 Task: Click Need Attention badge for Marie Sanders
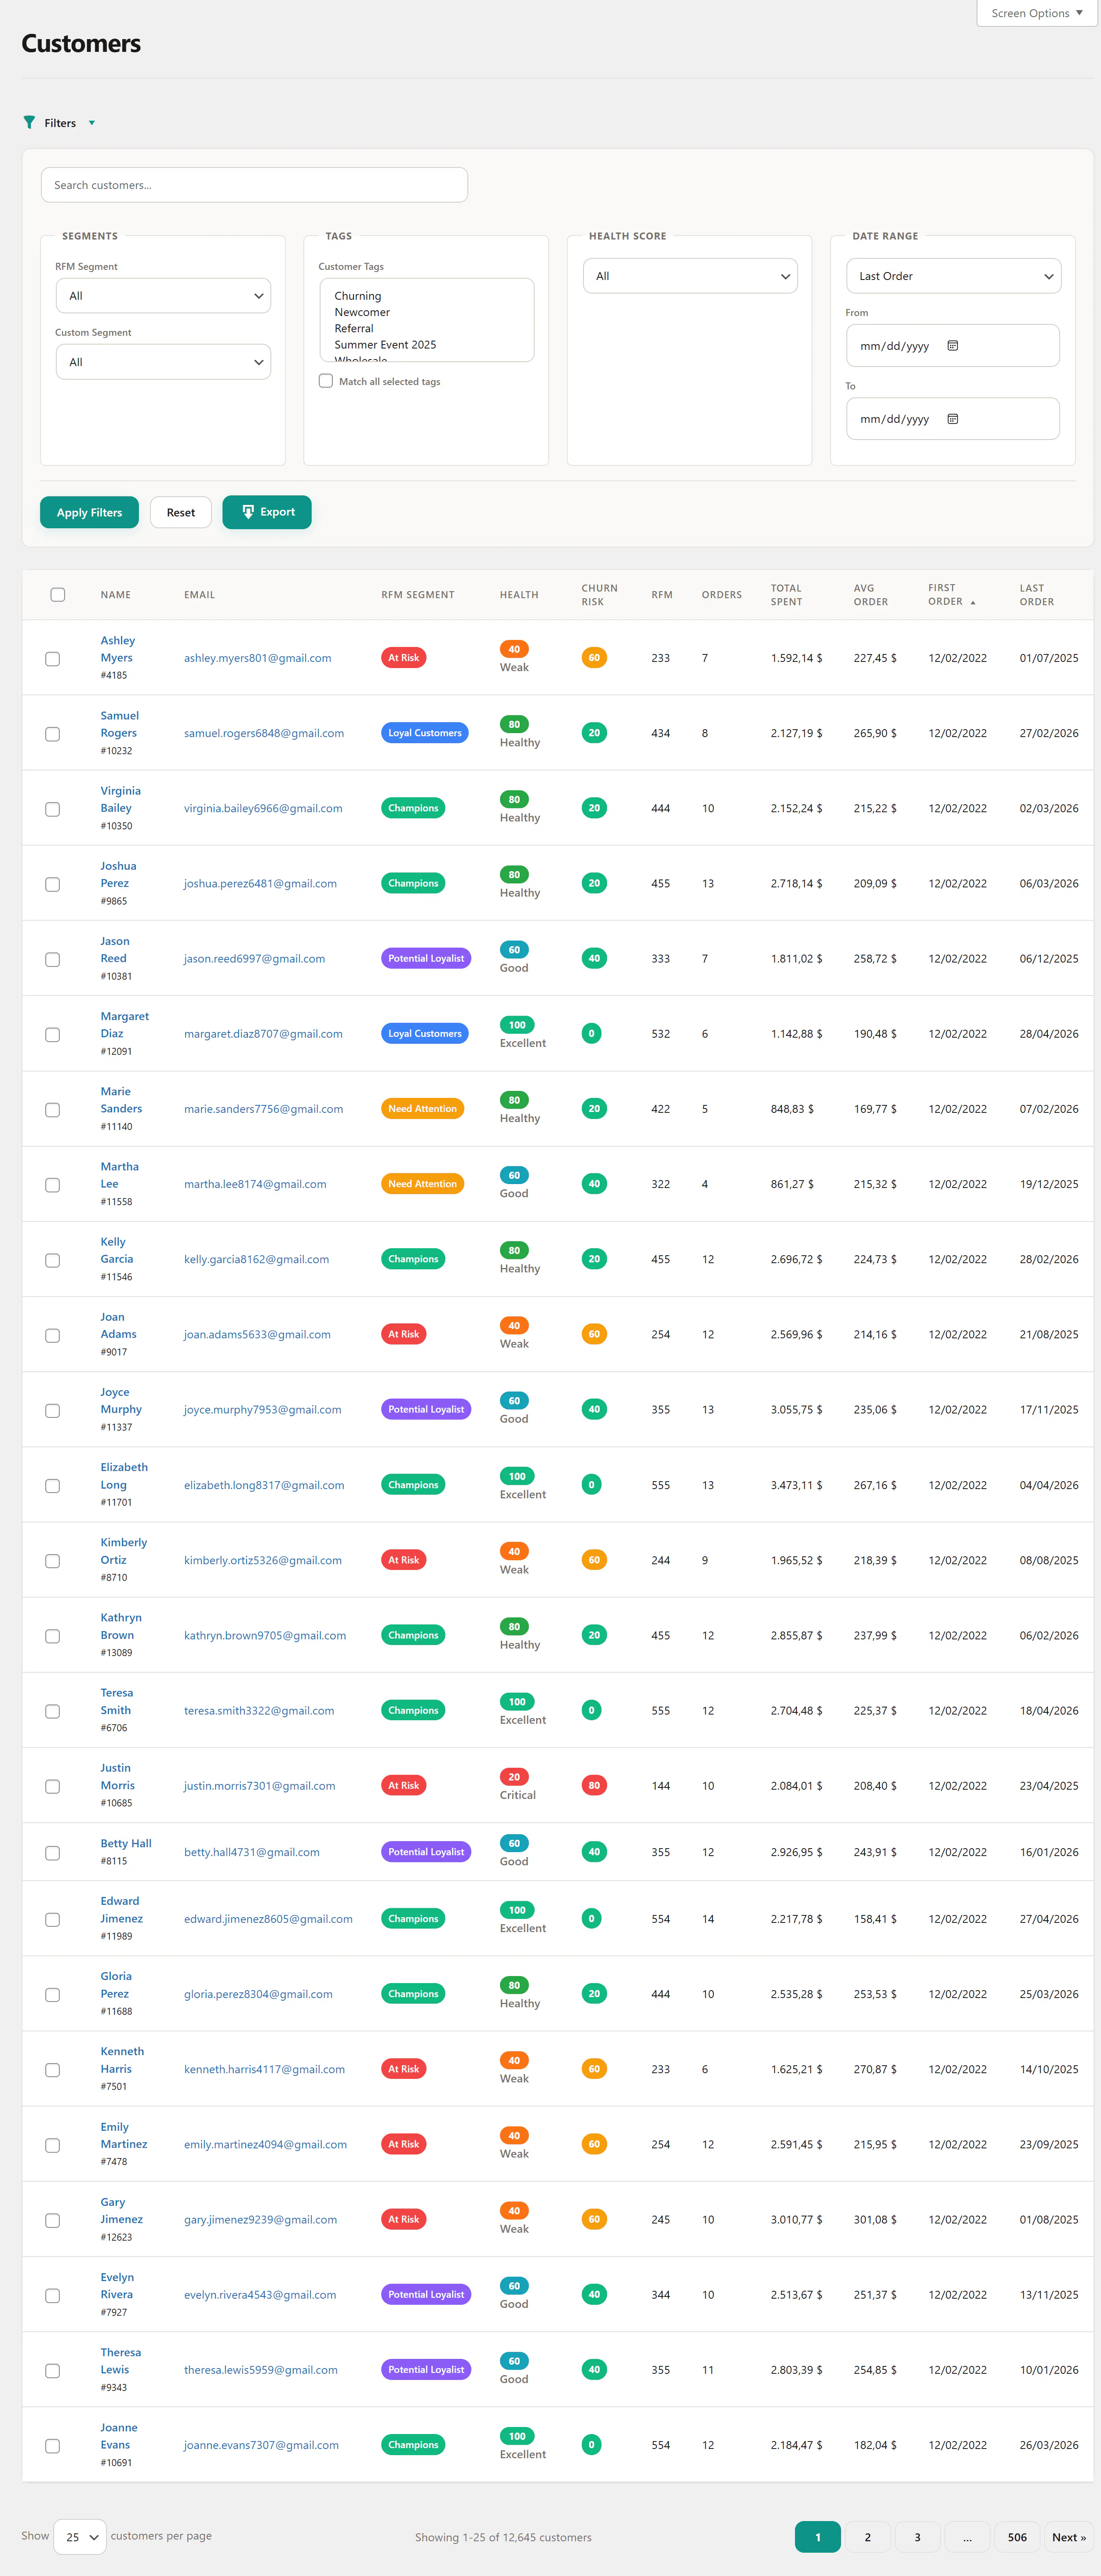pyautogui.click(x=422, y=1109)
